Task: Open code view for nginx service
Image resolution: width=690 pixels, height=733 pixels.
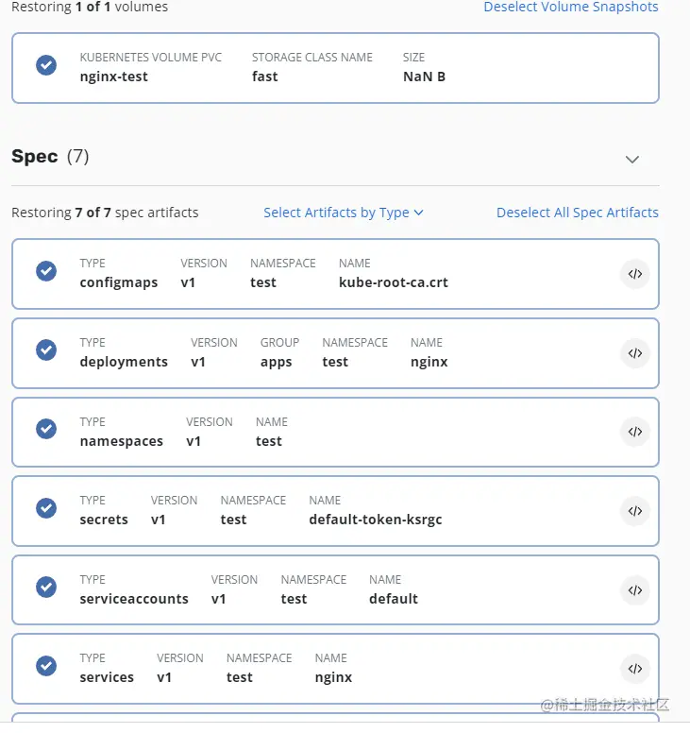Action: [x=635, y=669]
